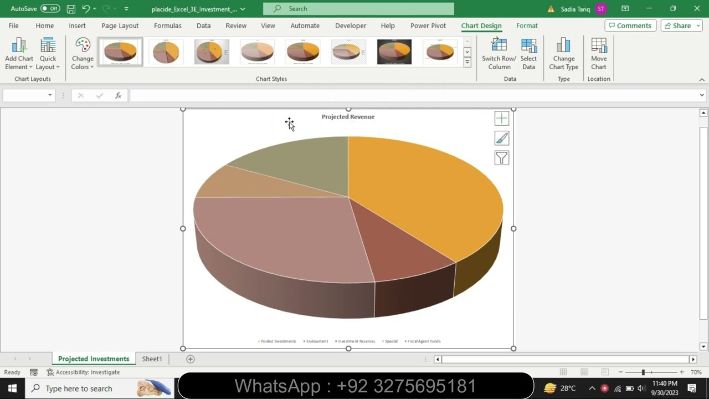The height and width of the screenshot is (399, 709).
Task: Expand the Chart Styles gallery More arrow
Action: pos(467,62)
